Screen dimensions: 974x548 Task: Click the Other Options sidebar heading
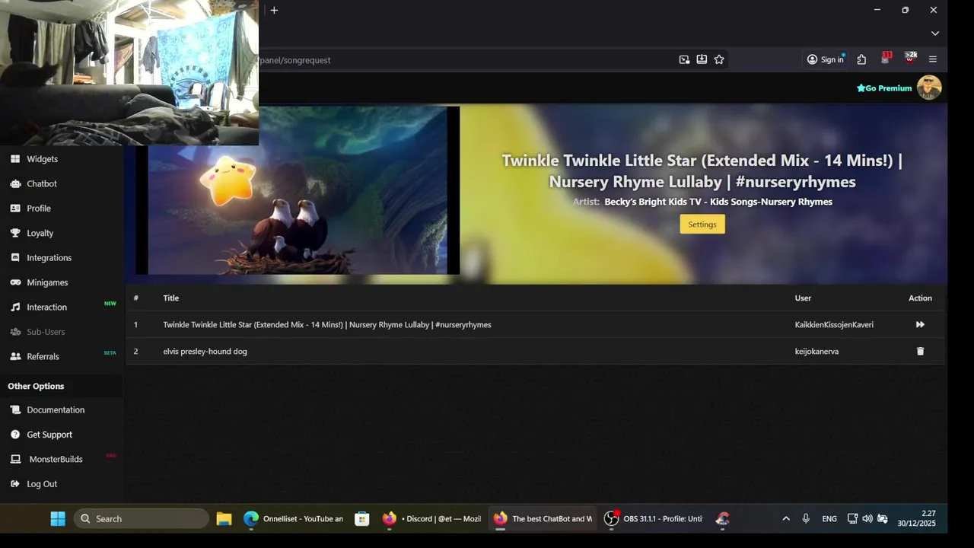point(36,386)
